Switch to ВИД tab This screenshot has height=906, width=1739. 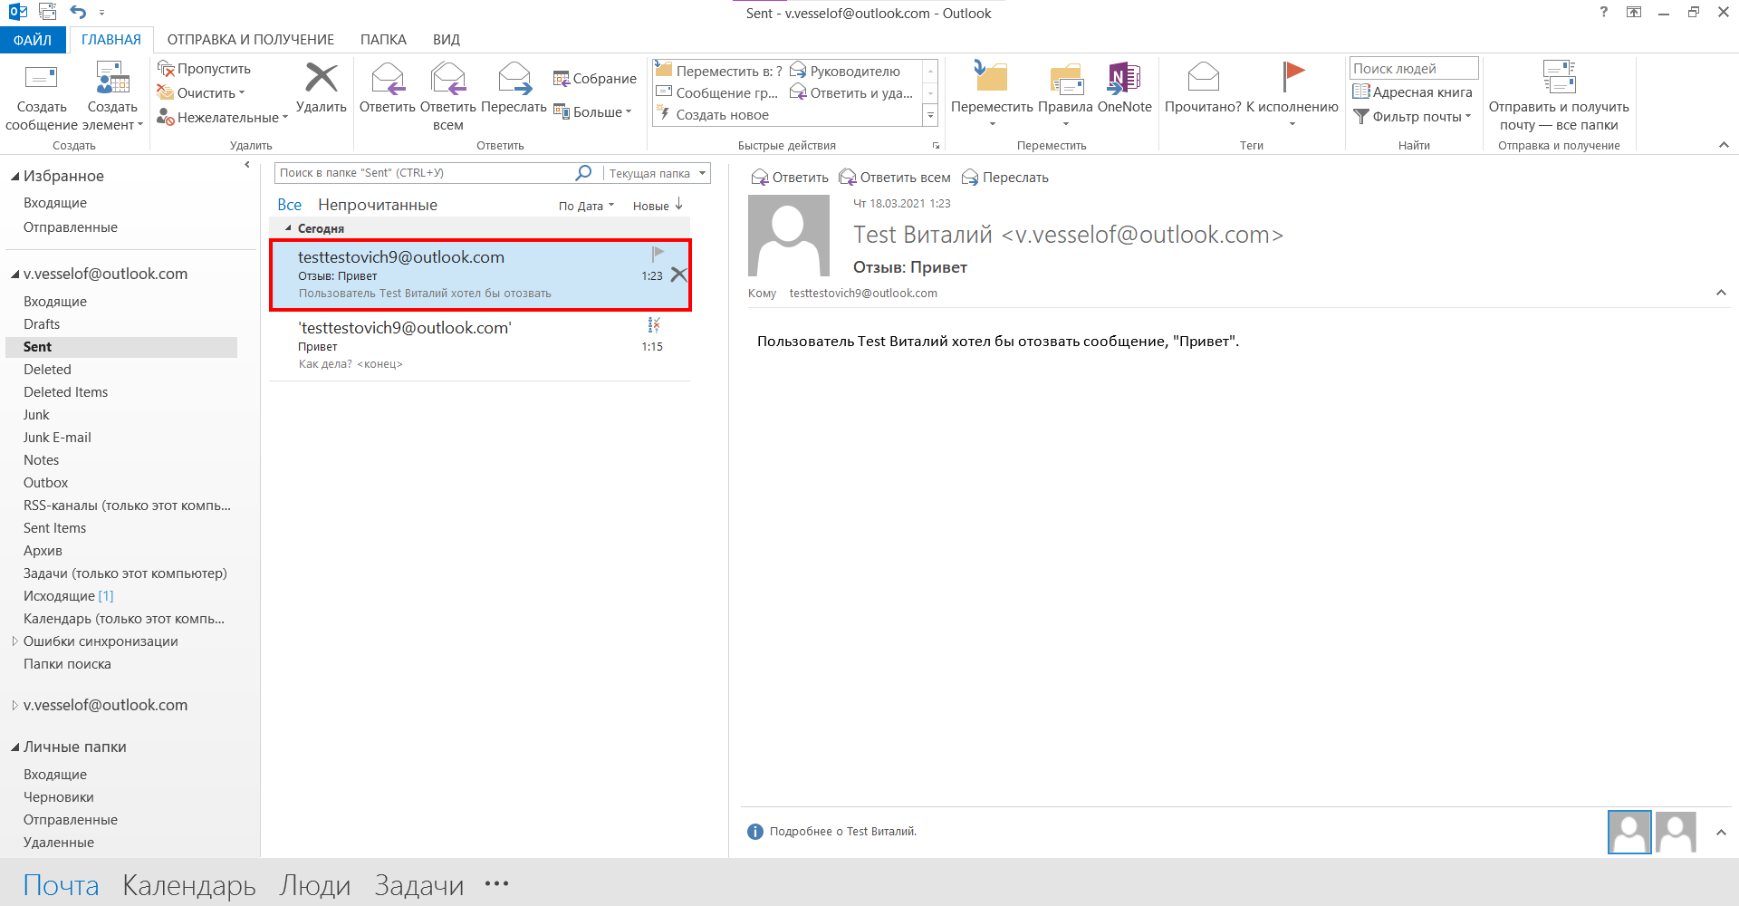coord(447,40)
